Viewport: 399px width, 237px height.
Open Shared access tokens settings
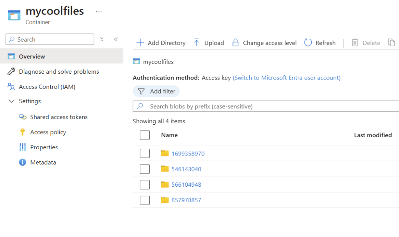point(59,117)
